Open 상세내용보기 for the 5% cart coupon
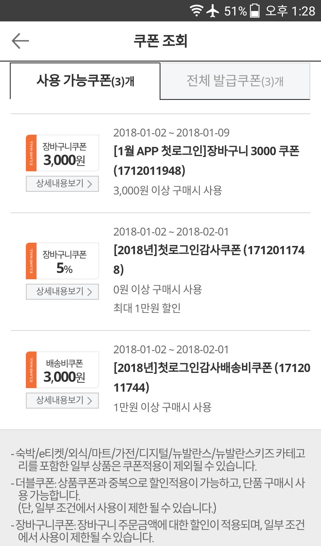 (x=62, y=291)
